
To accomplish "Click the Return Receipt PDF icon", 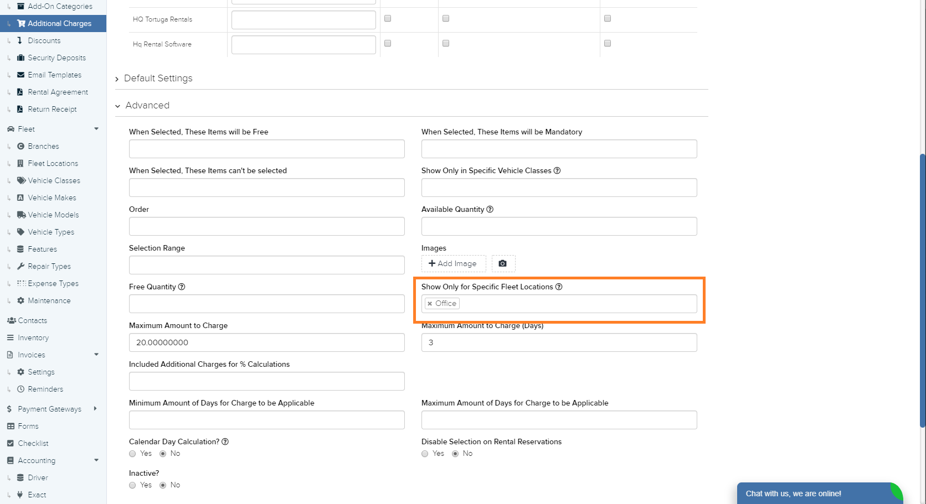I will point(20,109).
